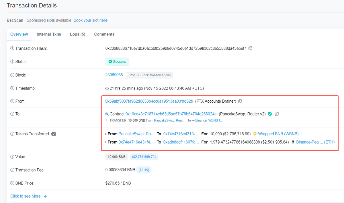
Task: Click help icon beside BNB Price label
Action: pyautogui.click(x=12, y=183)
